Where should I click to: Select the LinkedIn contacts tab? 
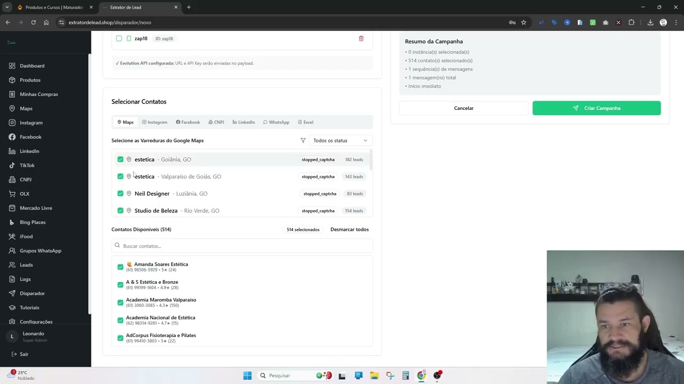[x=244, y=122]
